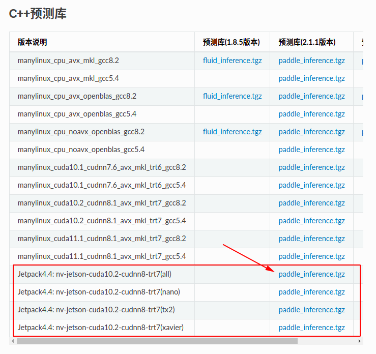Open paddle_inference.tgz for manylinux_cpu_noavx_openblas_gcc8.2
376x354 pixels.
coord(311,132)
